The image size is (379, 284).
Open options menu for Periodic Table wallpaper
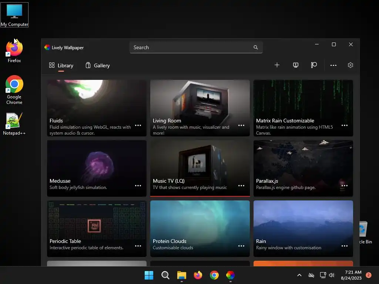(138, 246)
